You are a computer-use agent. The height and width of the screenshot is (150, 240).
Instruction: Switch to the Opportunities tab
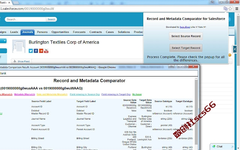60,32
